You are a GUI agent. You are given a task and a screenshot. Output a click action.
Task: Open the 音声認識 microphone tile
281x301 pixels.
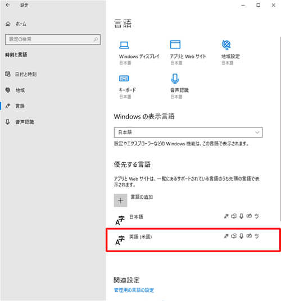tap(175, 79)
